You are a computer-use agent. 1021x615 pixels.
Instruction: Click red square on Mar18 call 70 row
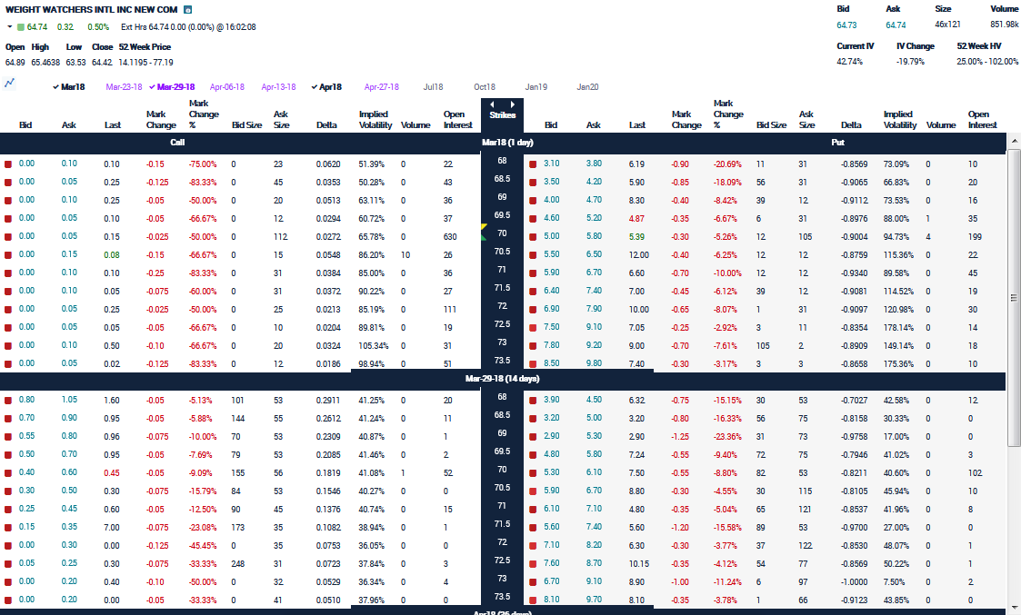(x=8, y=237)
